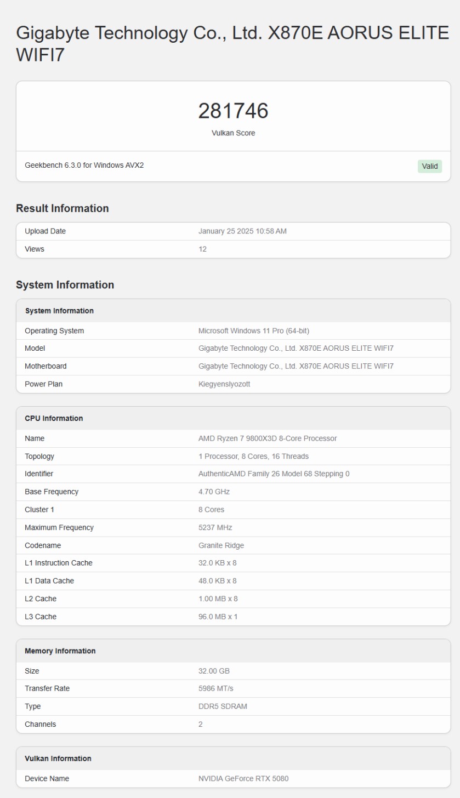Click the Geekbench 6.3.0 for Windows AVX2 text

pos(84,165)
